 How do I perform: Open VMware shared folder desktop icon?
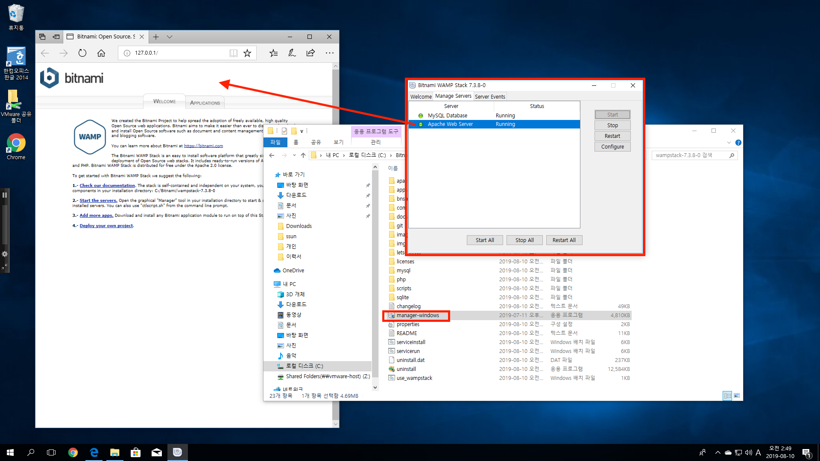coord(16,107)
